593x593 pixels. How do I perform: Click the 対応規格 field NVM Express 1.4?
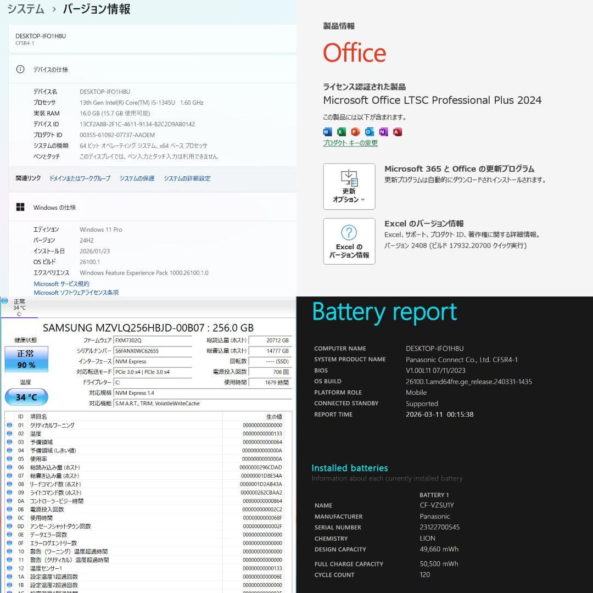tap(203, 393)
